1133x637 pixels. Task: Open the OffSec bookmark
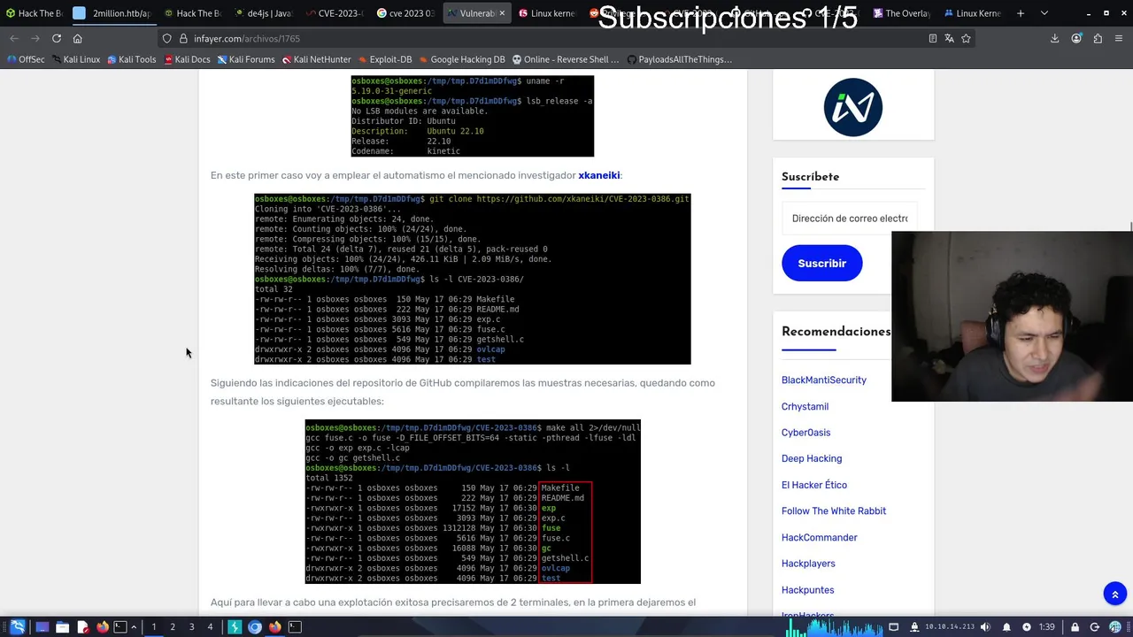coord(25,59)
